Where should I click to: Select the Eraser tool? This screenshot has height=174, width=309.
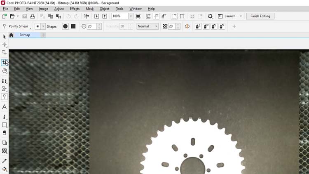(x=5, y=133)
